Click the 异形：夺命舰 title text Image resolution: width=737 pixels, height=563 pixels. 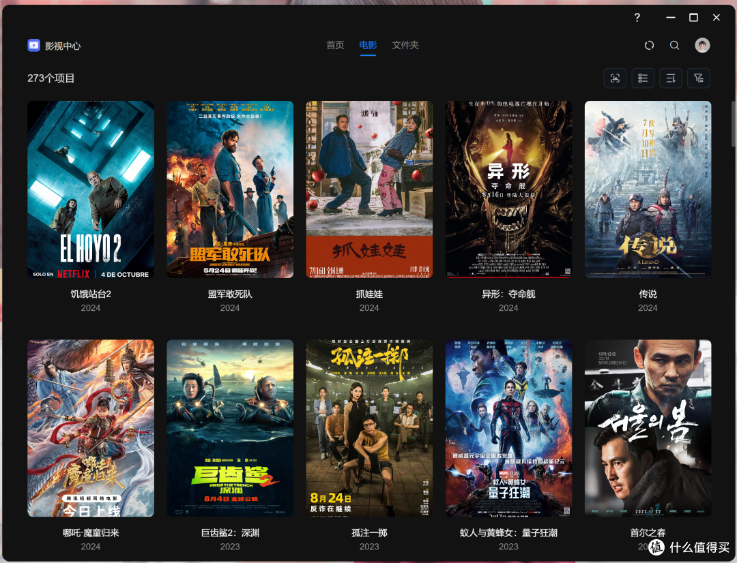(508, 294)
